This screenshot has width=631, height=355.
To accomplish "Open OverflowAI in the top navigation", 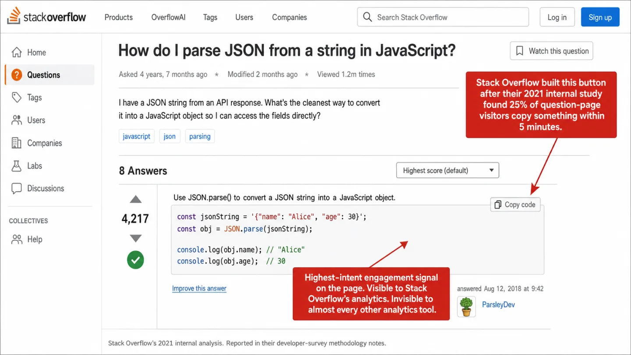I will point(168,18).
